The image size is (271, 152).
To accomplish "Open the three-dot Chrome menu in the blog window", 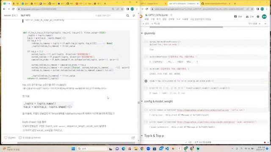I will (137, 9).
